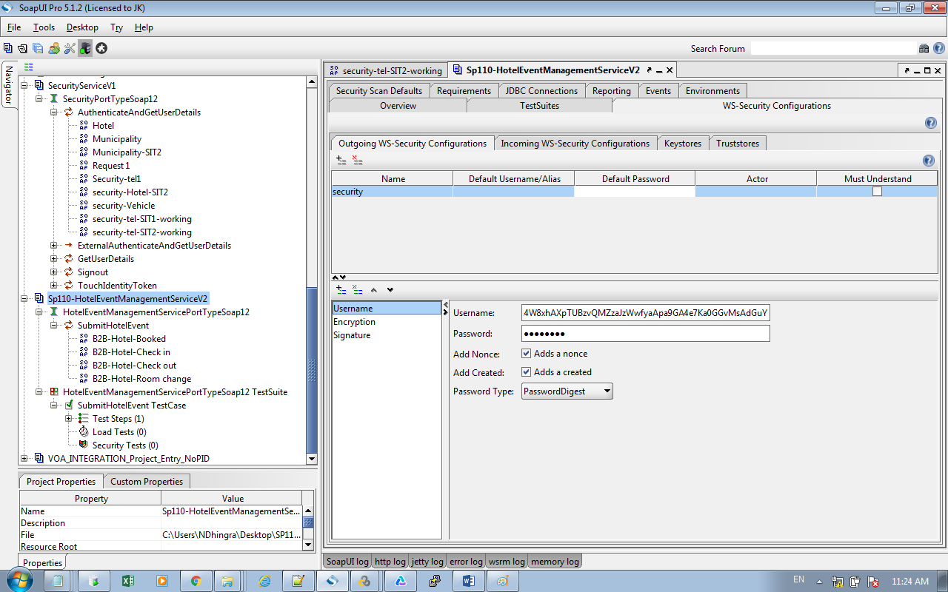Switch to Incoming WS-Security Configurations tab
Viewport: 948px width, 592px height.
coord(575,144)
